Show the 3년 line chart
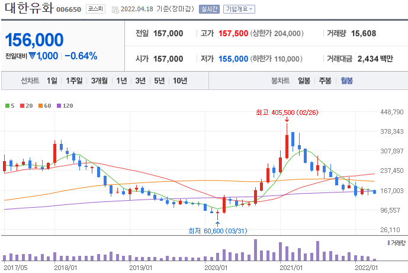Viewport: 408px width, 273px height. tap(140, 81)
